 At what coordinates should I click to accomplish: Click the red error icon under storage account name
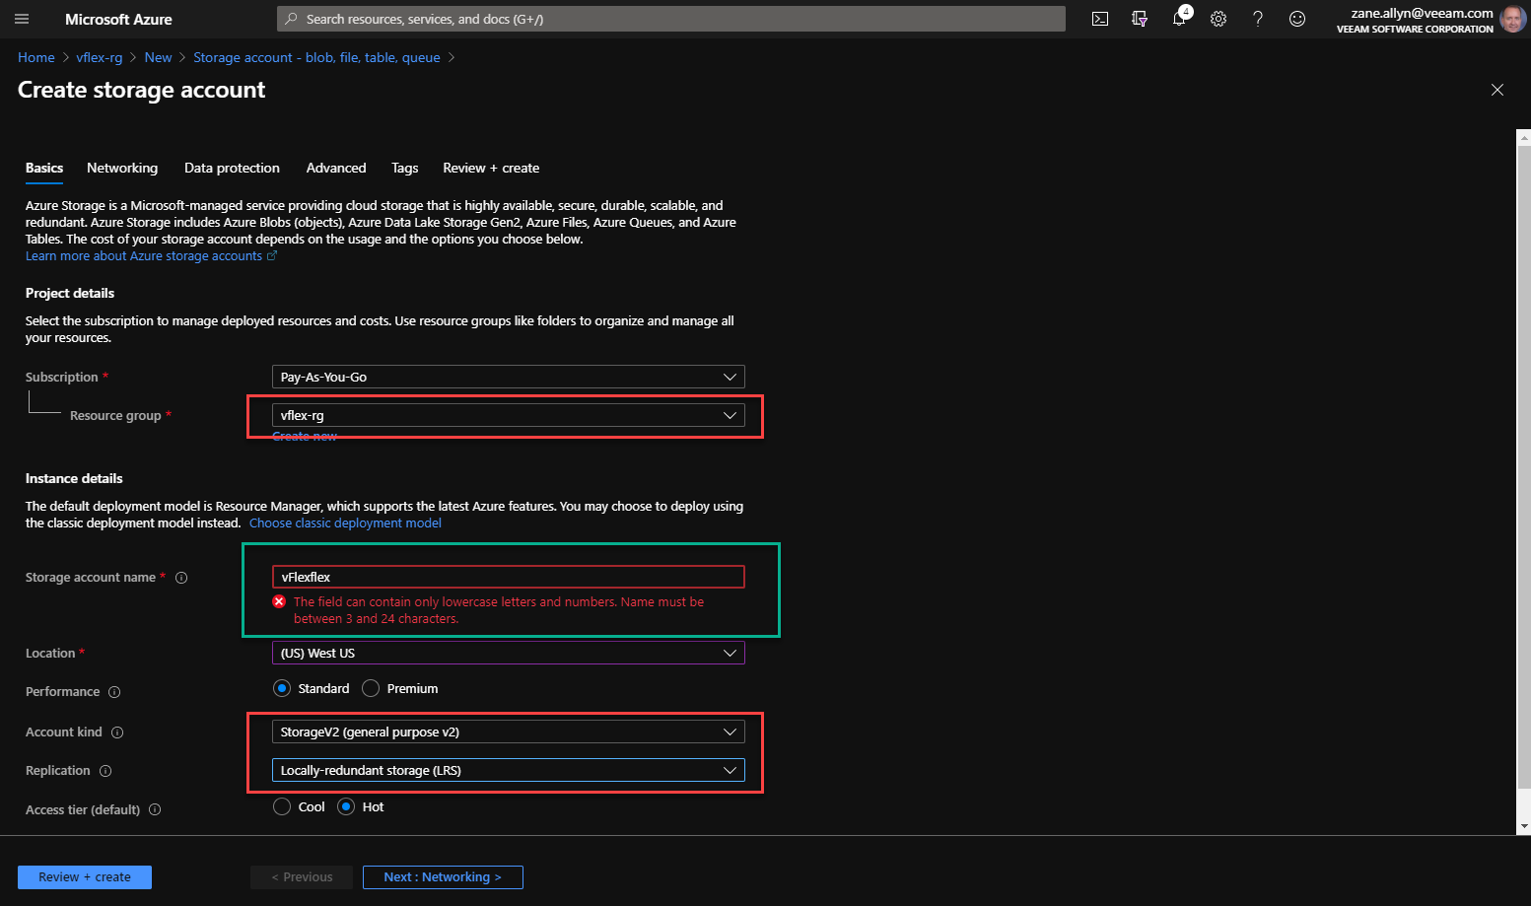(x=279, y=601)
